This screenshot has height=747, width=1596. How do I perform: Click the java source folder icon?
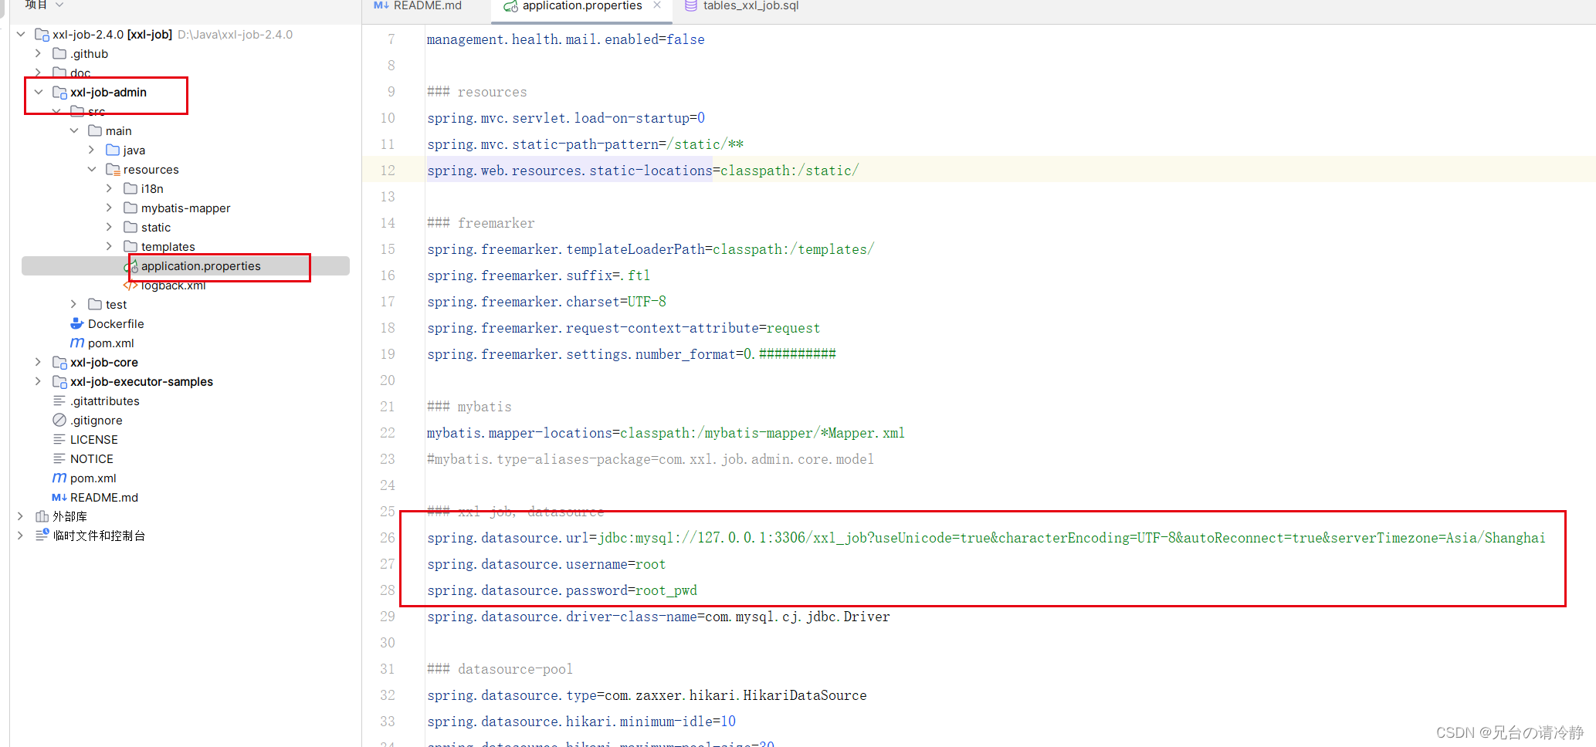tap(113, 150)
